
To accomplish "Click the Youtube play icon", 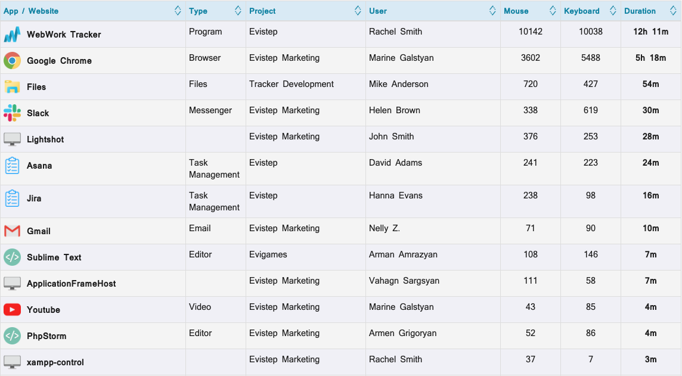I will (x=12, y=309).
